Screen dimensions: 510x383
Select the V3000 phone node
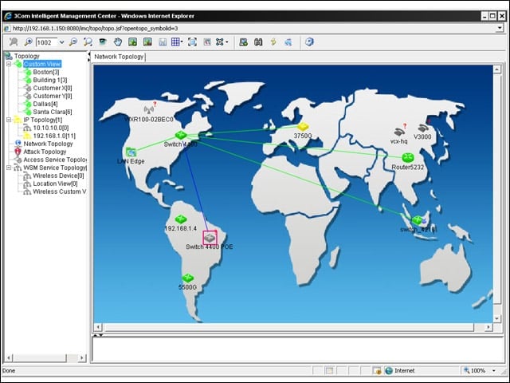coord(423,128)
